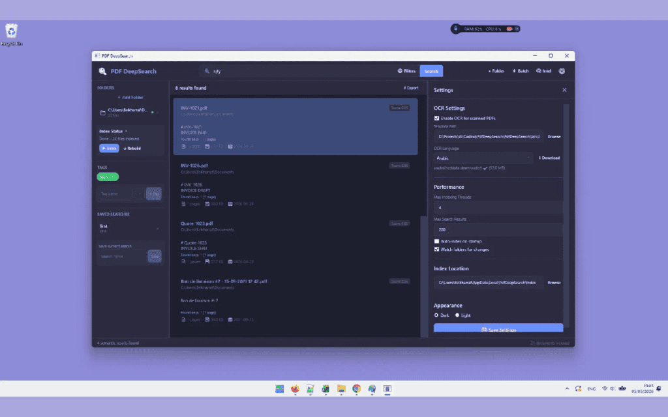Focus the Search name input field

[122, 256]
